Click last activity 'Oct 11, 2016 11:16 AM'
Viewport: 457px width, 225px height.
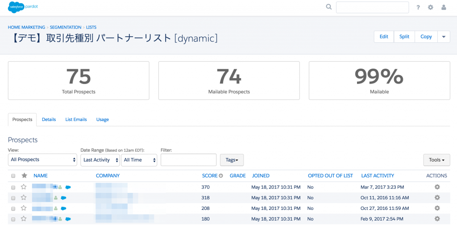(x=385, y=198)
